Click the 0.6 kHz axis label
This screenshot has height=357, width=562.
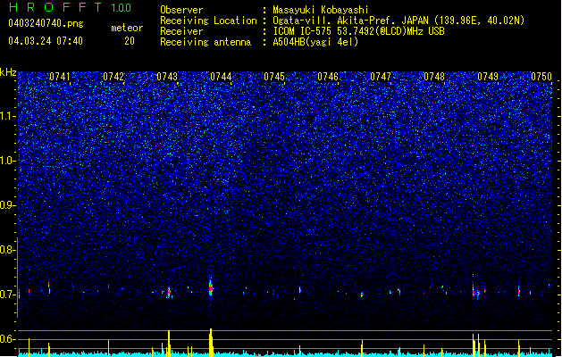pyautogui.click(x=7, y=339)
